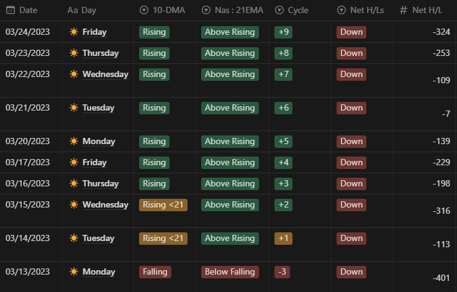Click the -401 Net H/L value

(441, 278)
